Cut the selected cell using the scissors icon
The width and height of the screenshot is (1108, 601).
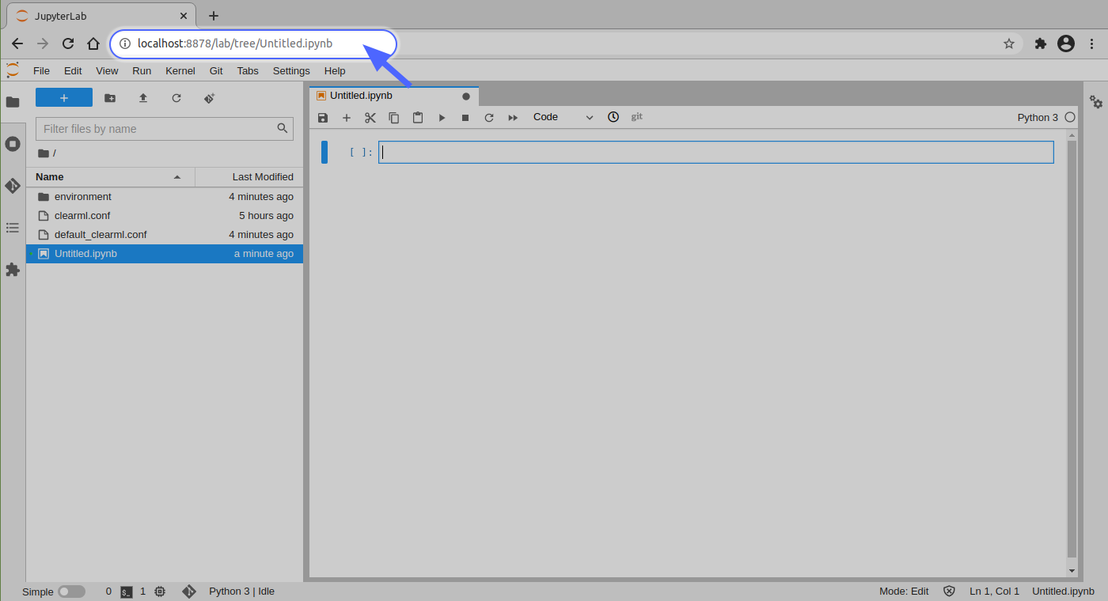(370, 118)
